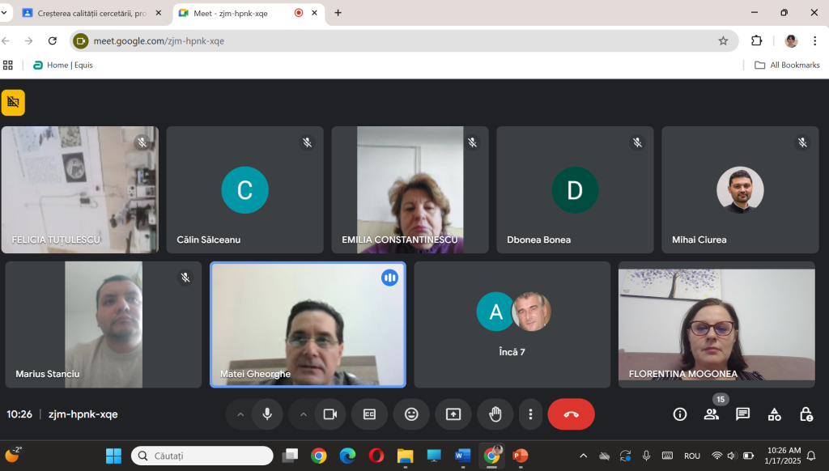Turn on closed captions
The width and height of the screenshot is (829, 471).
(x=369, y=414)
